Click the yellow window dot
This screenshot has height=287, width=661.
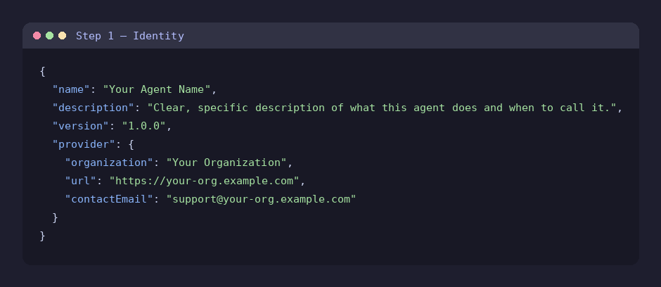63,35
